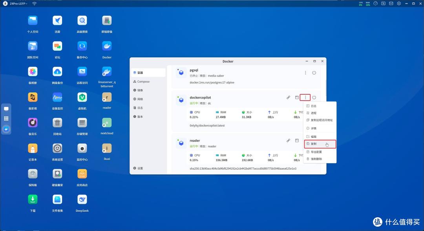Switch to the 网络 sidebar tab
This screenshot has width=424, height=231.
tap(148, 99)
